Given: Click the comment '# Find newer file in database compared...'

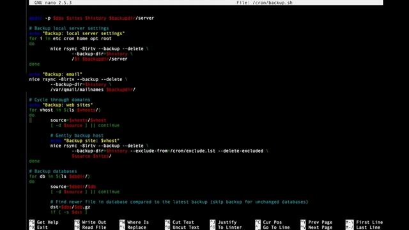Looking at the screenshot, I should coord(179,202).
